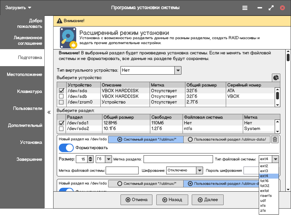Open the Загрузить dropdown menu

click(x=18, y=7)
